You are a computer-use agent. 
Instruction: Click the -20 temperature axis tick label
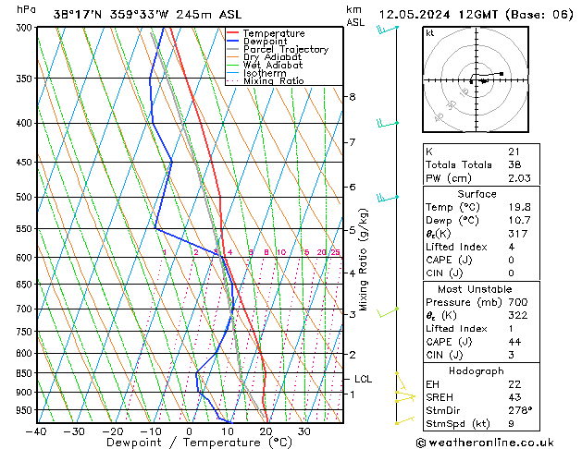click(113, 431)
